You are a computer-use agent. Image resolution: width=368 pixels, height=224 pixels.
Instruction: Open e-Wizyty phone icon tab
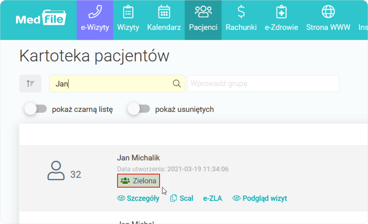pyautogui.click(x=95, y=20)
